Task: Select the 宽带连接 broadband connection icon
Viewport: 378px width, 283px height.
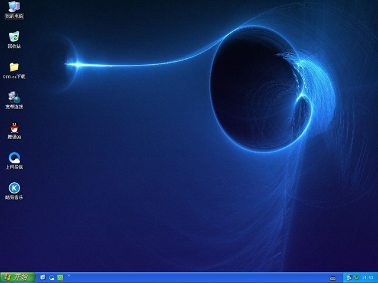Action: pyautogui.click(x=14, y=97)
